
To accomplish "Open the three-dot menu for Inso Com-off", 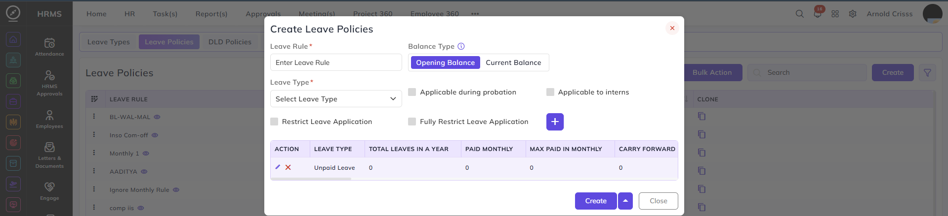I will (94, 134).
